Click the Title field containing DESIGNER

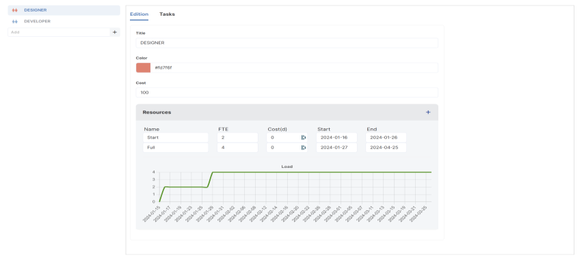[287, 43]
